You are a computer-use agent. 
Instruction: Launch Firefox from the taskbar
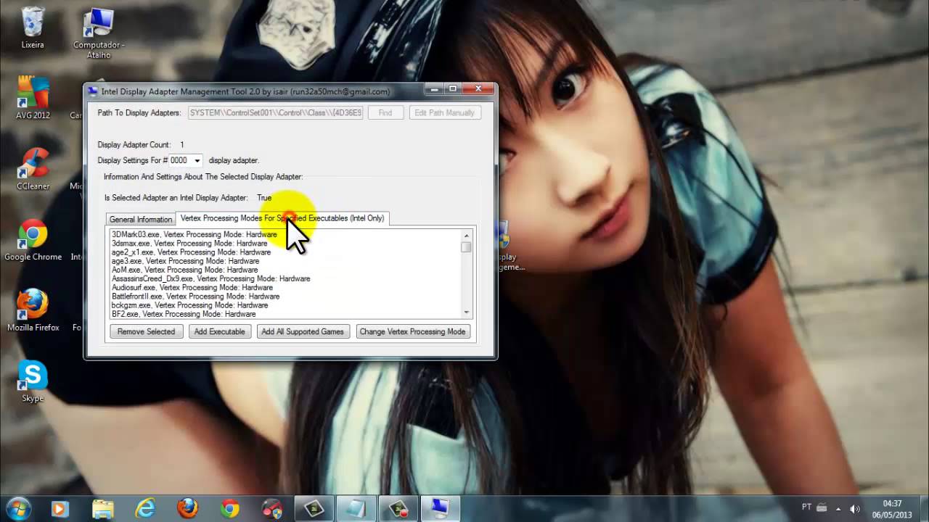187,509
